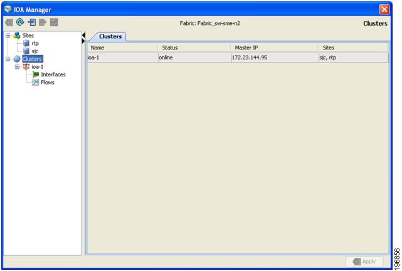The image size is (402, 271).
Task: Select the ioa-1 label in the tree
Action: [38, 67]
